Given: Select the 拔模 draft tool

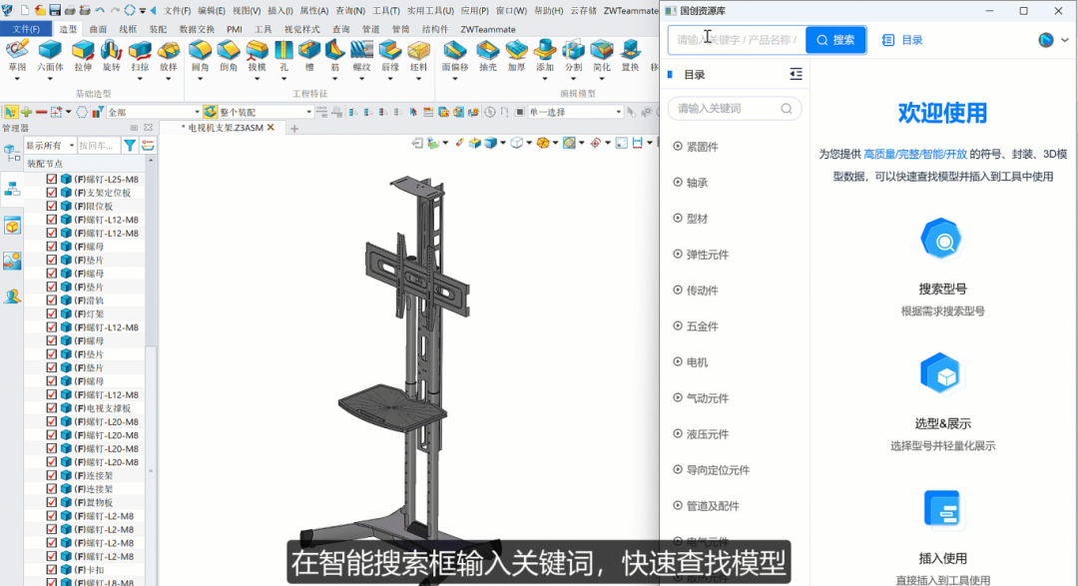Looking at the screenshot, I should (x=257, y=56).
